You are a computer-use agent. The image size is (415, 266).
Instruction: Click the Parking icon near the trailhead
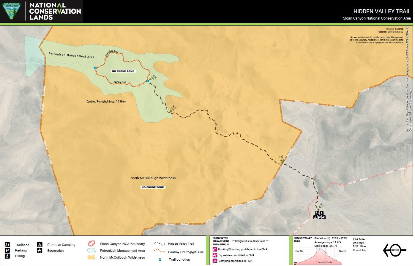pos(319,217)
